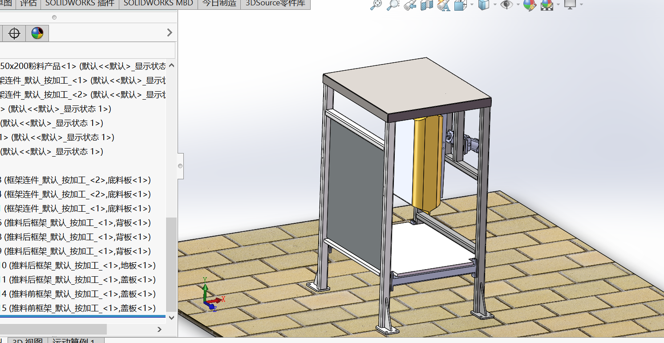Switch to the SOLIDWORKS MBD tab

click(158, 4)
